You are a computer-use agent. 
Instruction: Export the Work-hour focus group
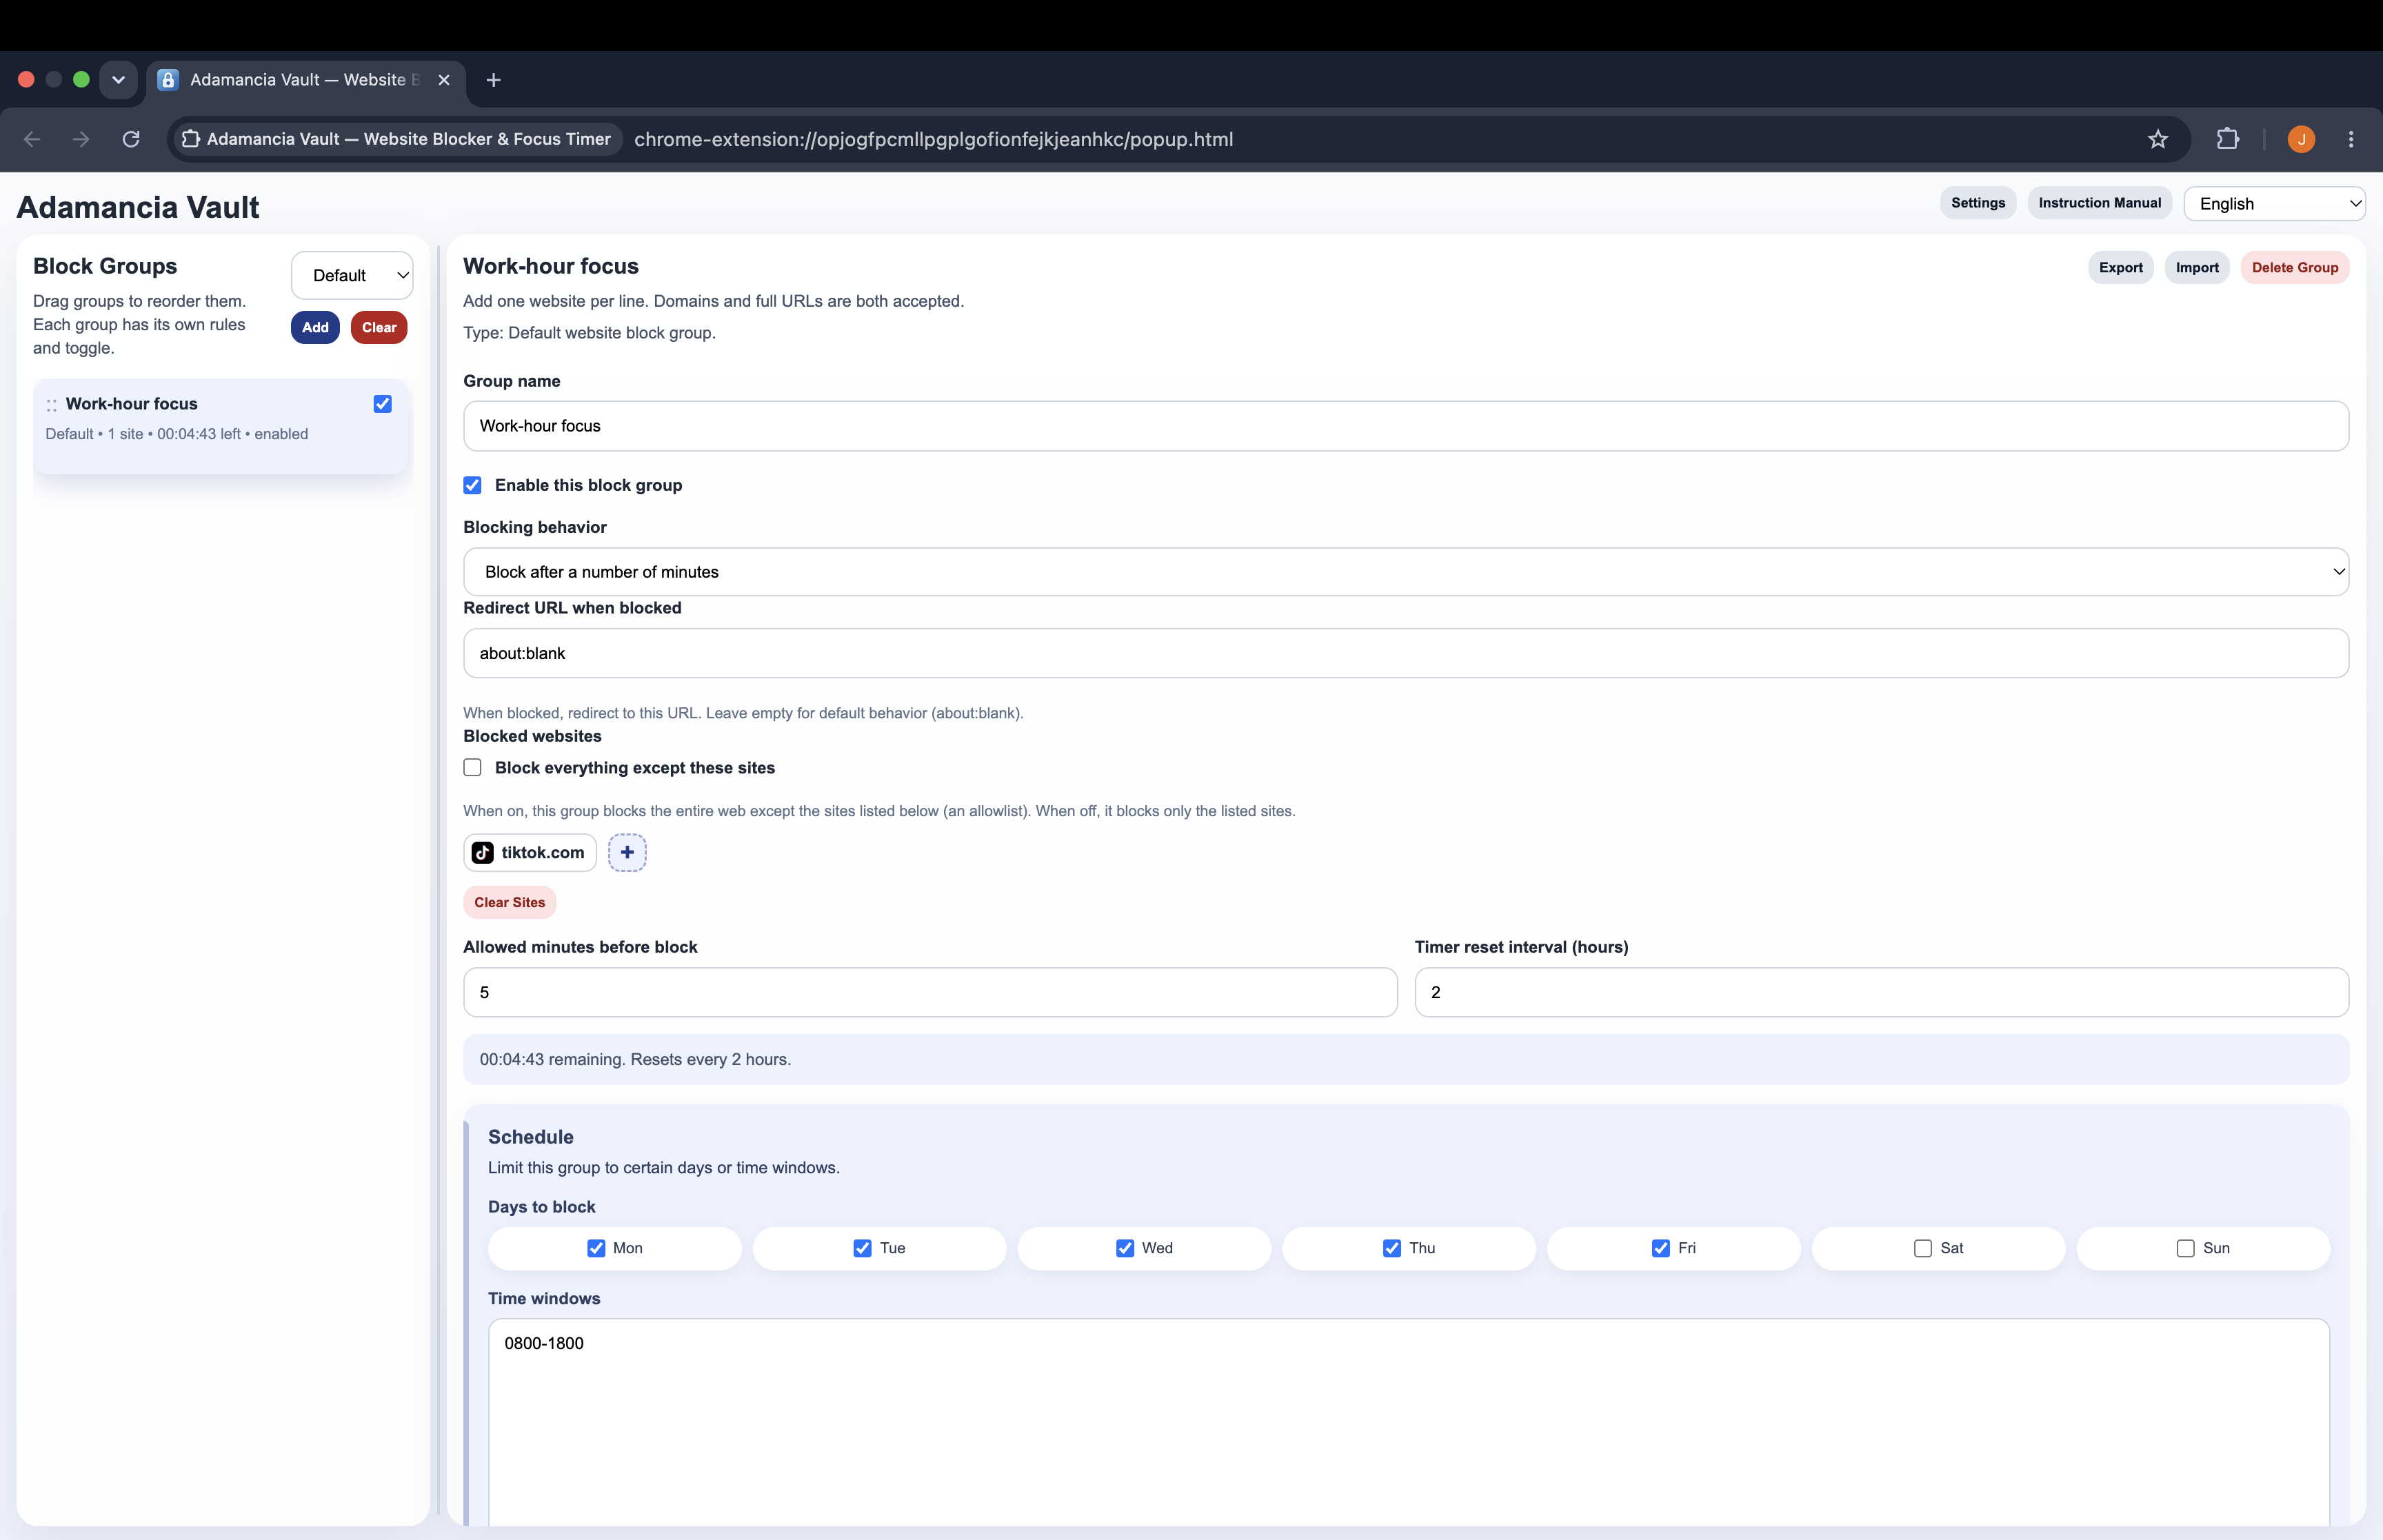point(2121,268)
